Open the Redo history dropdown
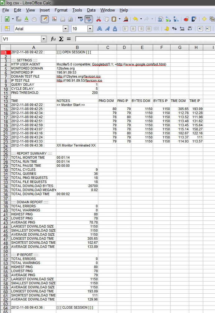 coord(152,19)
